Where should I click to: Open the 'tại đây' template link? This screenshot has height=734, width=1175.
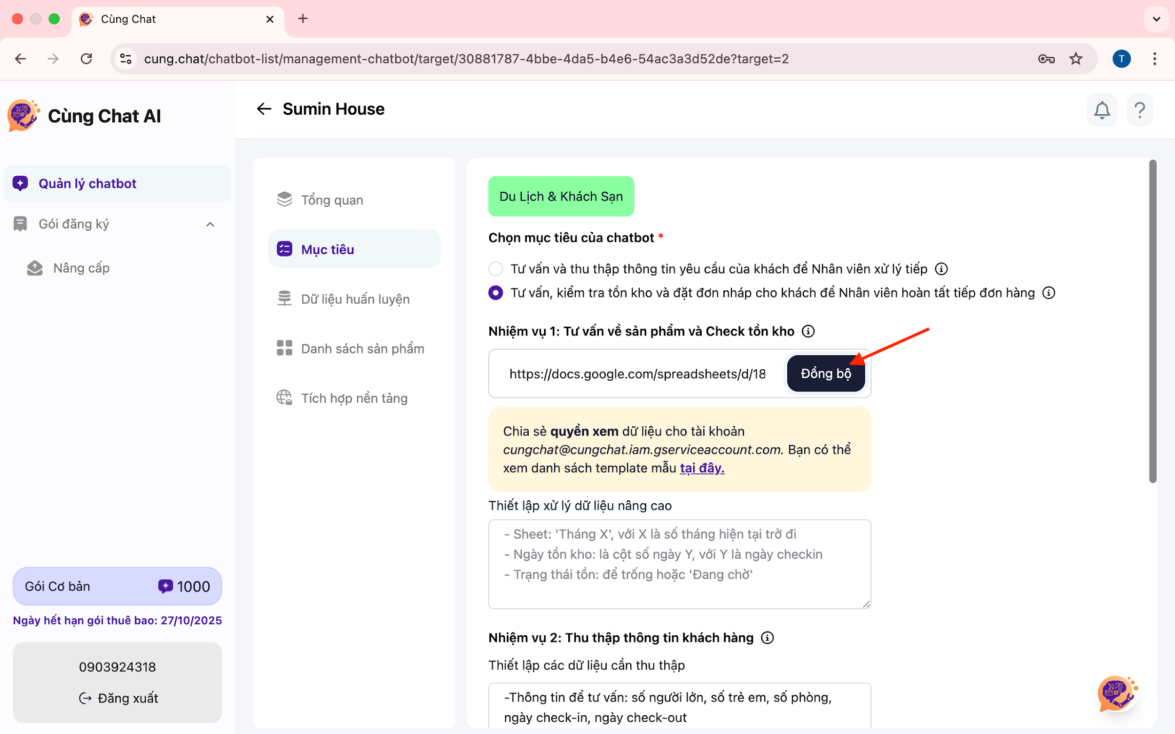pyautogui.click(x=702, y=468)
